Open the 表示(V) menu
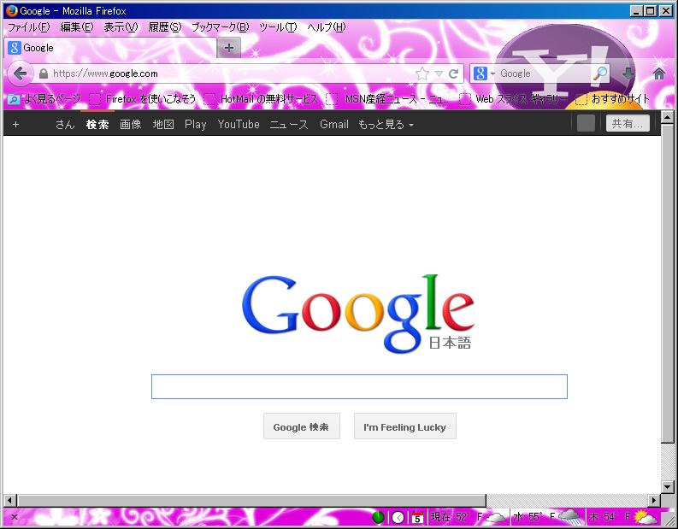This screenshot has height=529, width=678. pyautogui.click(x=121, y=27)
